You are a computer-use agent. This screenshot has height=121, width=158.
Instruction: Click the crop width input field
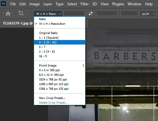(x=74, y=13)
